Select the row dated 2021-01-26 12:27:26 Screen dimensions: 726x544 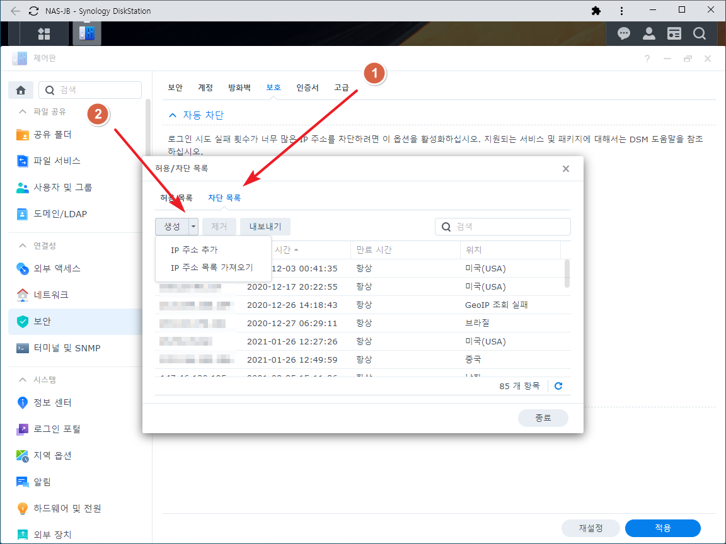pyautogui.click(x=363, y=341)
